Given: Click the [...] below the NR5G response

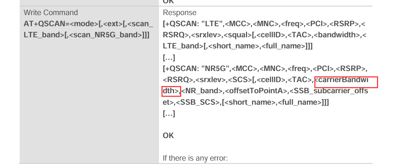Looking at the screenshot, I should (x=169, y=113).
